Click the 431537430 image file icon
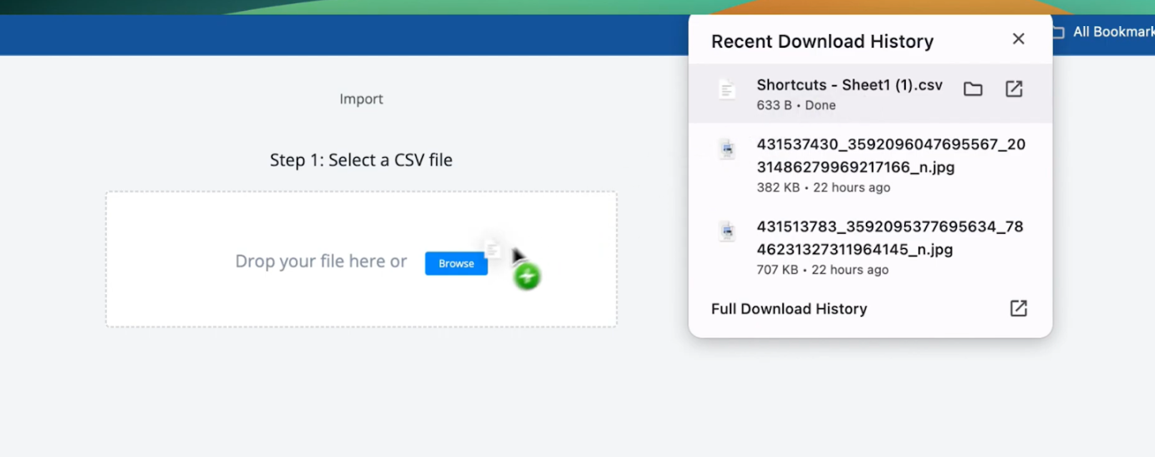The height and width of the screenshot is (457, 1155). click(x=727, y=150)
